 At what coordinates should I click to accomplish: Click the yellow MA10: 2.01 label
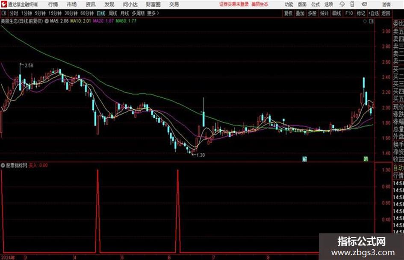point(81,21)
